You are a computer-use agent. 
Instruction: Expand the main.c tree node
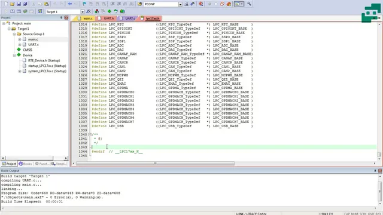[x=20, y=39]
